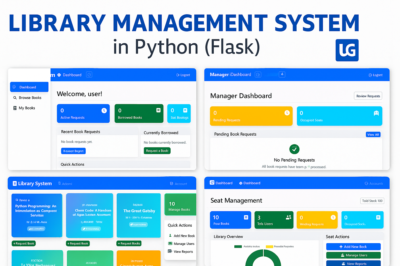
Task: Click Review Requests in Manager Dashboard
Action: tap(368, 96)
